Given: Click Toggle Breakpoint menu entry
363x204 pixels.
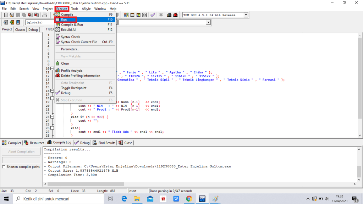Looking at the screenshot, I should coord(73,88).
